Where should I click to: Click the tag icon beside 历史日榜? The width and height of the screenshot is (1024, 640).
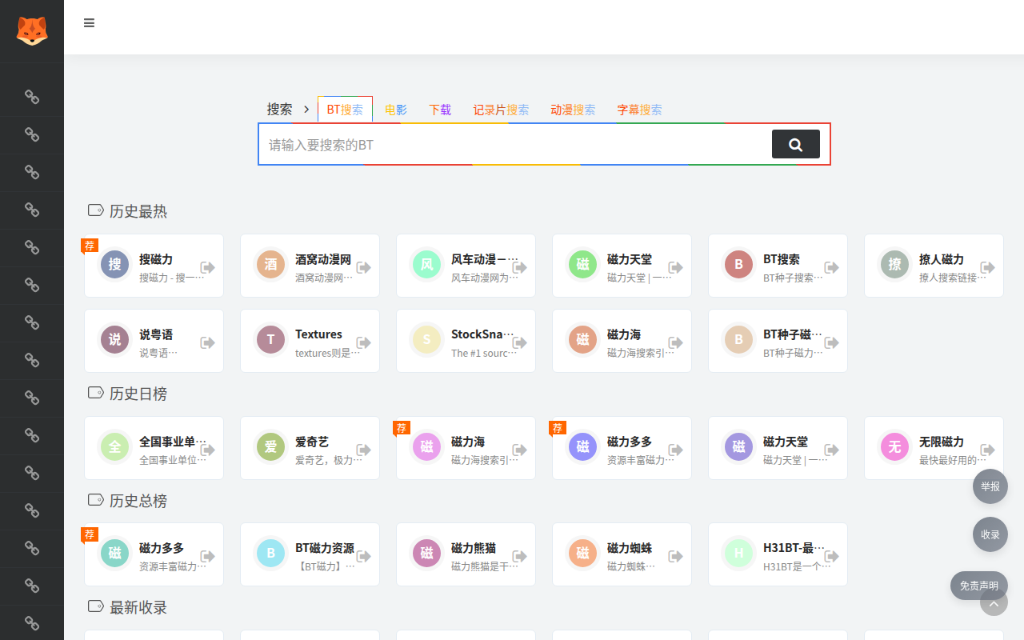point(96,393)
